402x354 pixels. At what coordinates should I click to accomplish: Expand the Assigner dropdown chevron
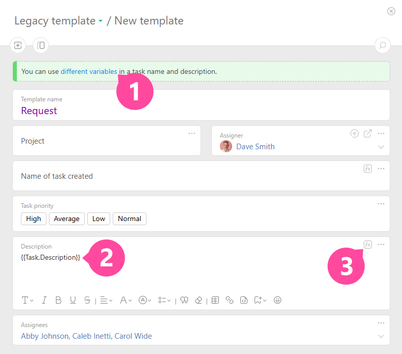click(381, 147)
